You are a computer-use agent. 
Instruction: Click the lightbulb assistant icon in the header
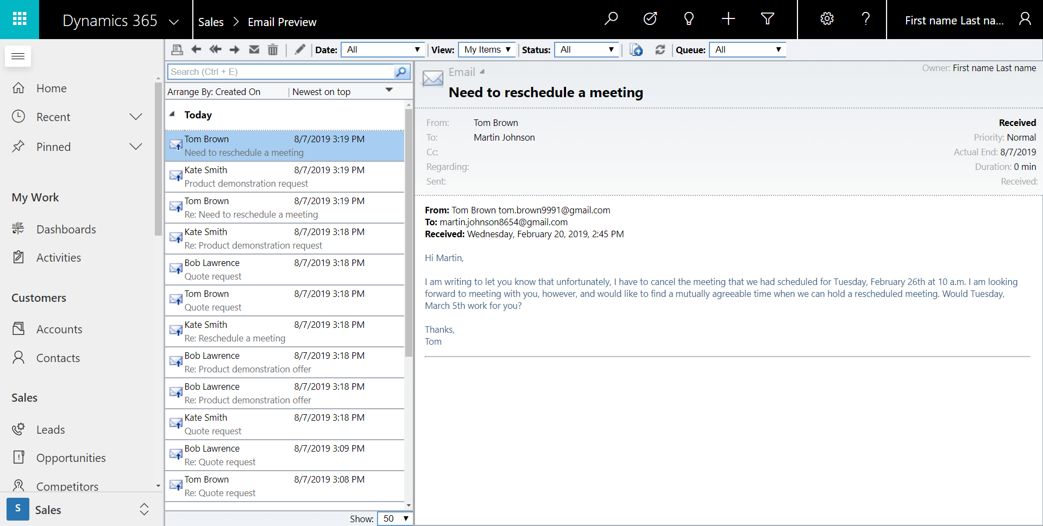[689, 18]
